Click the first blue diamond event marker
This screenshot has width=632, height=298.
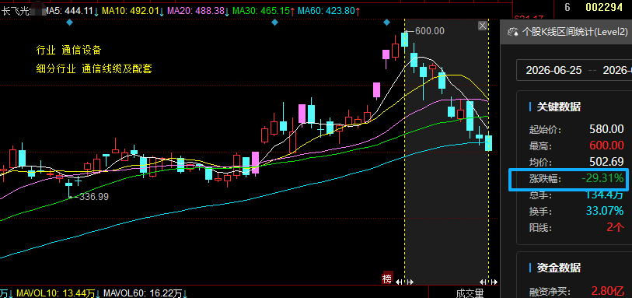pos(70,23)
